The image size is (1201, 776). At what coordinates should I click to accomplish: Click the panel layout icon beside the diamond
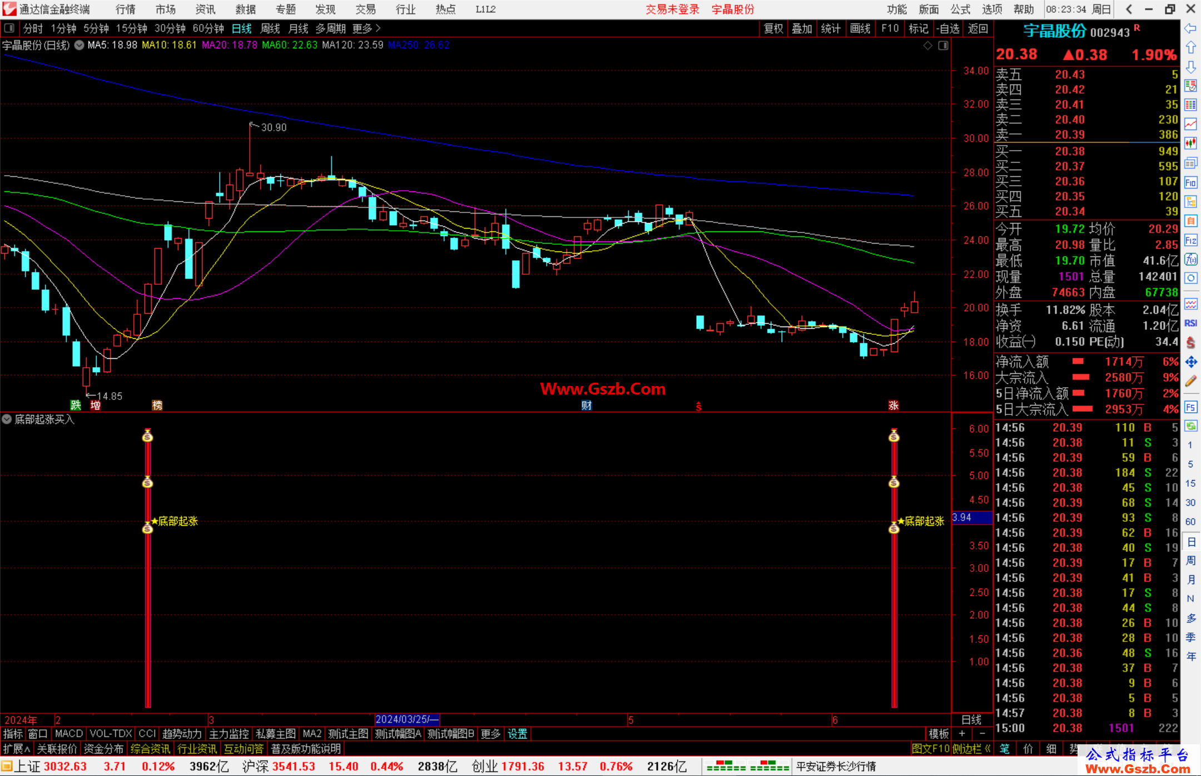tap(944, 46)
